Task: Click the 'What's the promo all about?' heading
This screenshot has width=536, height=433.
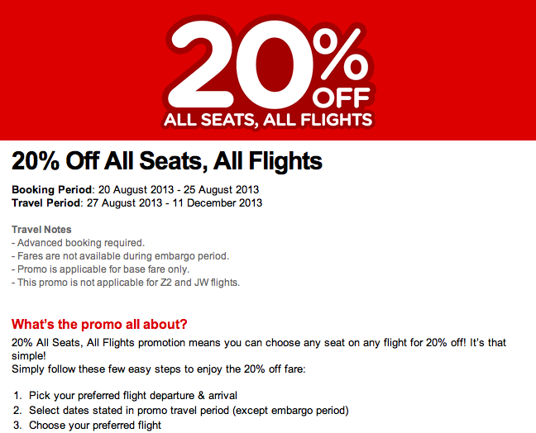Action: click(x=99, y=324)
